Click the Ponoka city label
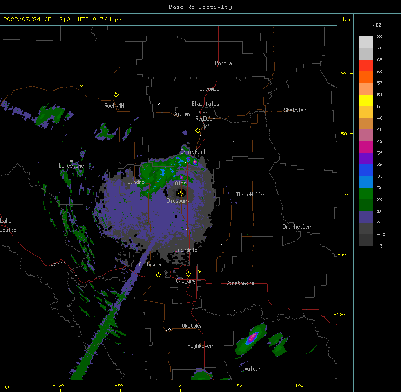Image resolution: width=401 pixels, height=392 pixels. point(223,63)
